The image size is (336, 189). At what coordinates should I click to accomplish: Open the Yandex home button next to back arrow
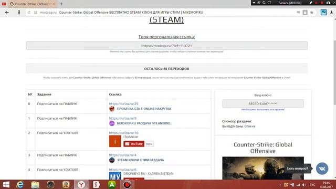coord(19,13)
